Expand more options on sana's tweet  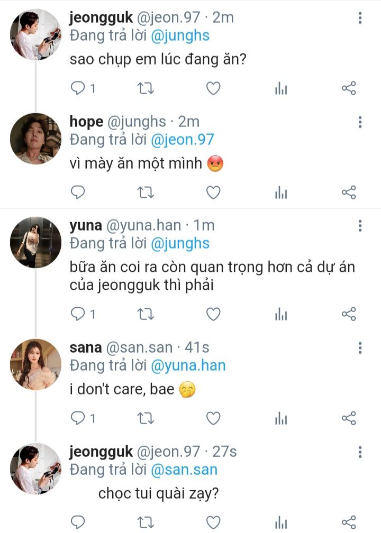click(x=360, y=347)
